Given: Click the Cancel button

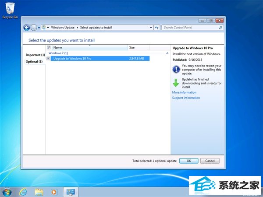Looking at the screenshot, I should coord(210,161).
